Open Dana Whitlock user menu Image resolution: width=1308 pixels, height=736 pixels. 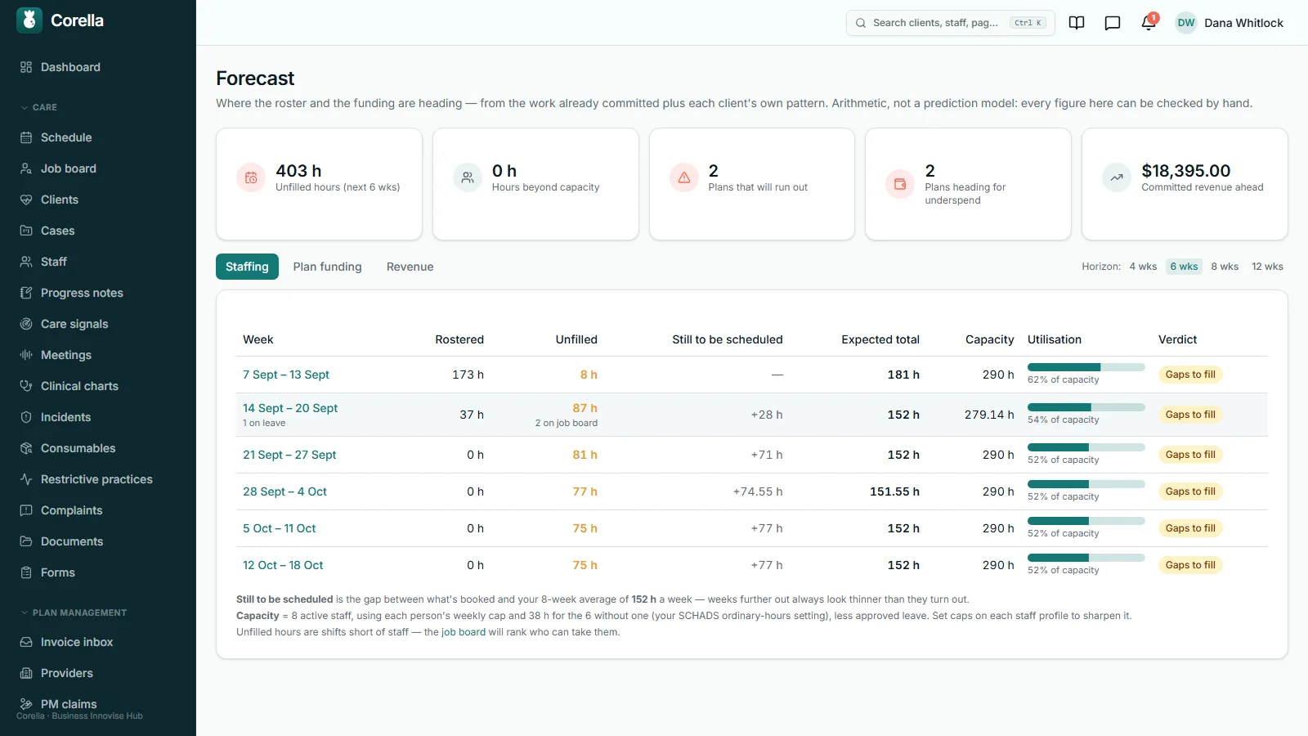click(1229, 23)
